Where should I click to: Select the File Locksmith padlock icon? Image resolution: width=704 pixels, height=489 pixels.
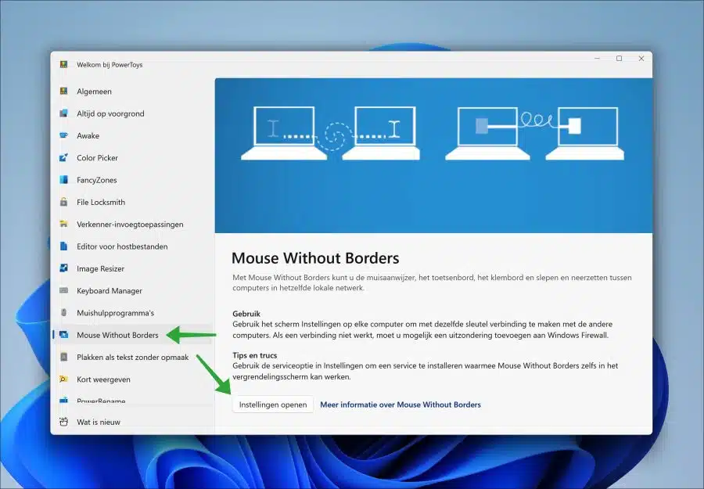pos(64,202)
